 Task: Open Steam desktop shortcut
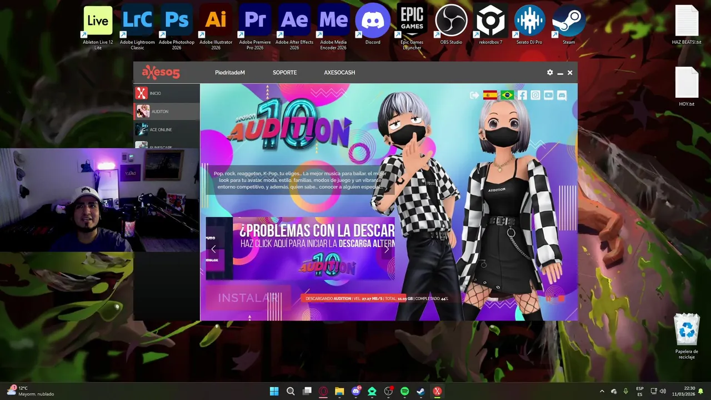(x=569, y=25)
